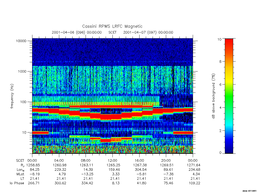Select the 20:00 SCET time tick label
The height and width of the screenshot is (192, 257).
pyautogui.click(x=166, y=160)
